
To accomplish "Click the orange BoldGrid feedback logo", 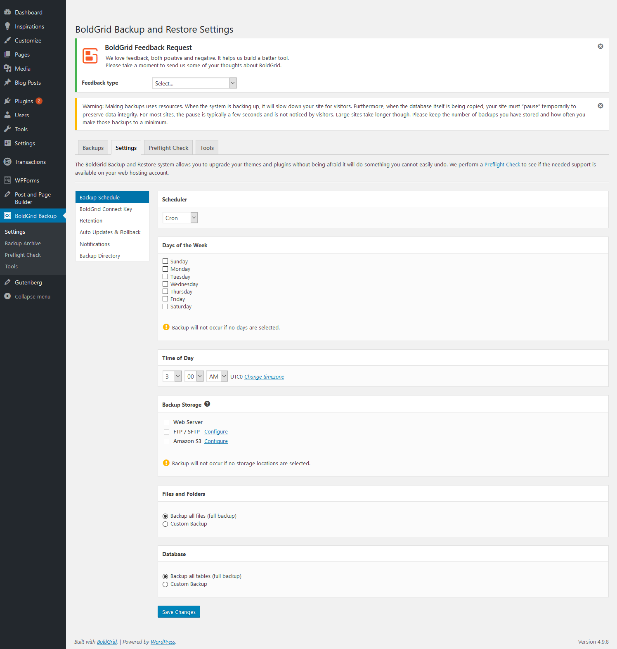I will tap(90, 56).
